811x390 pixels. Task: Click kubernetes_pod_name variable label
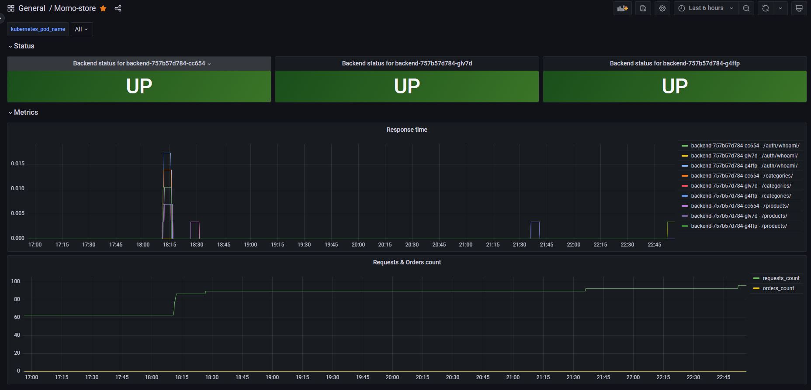pyautogui.click(x=38, y=29)
